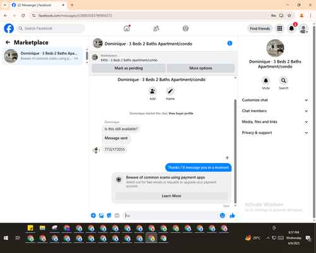
Task: View site information icon in address bar
Action: (x=33, y=16)
